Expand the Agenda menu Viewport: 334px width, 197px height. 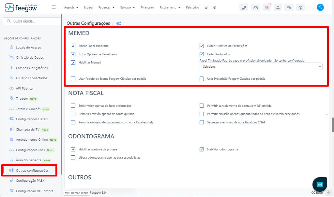[71, 7]
